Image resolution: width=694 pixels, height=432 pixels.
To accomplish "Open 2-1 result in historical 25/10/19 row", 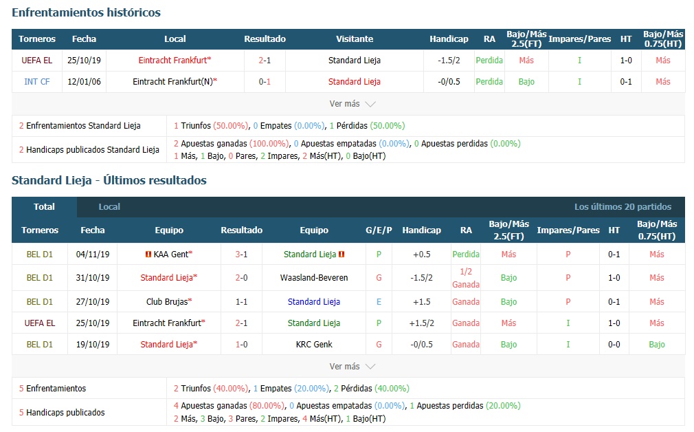I will tap(265, 61).
